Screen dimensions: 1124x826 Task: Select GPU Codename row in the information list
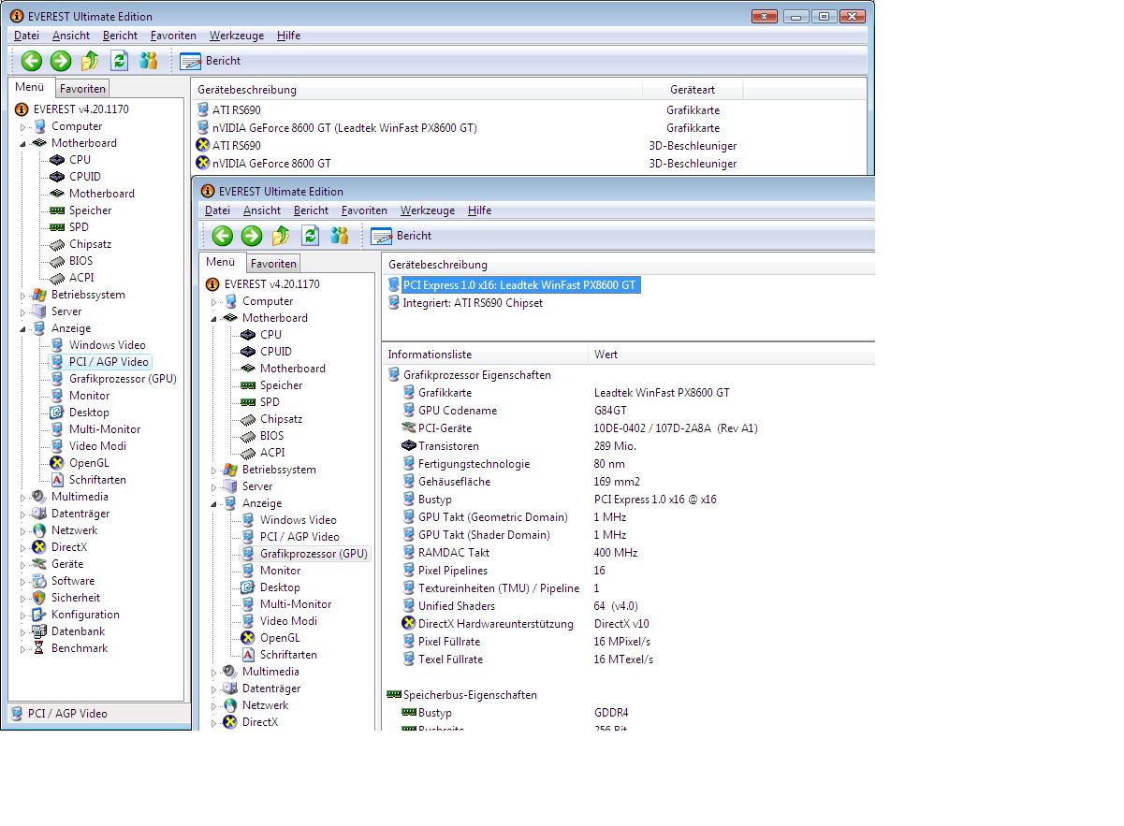coord(629,411)
